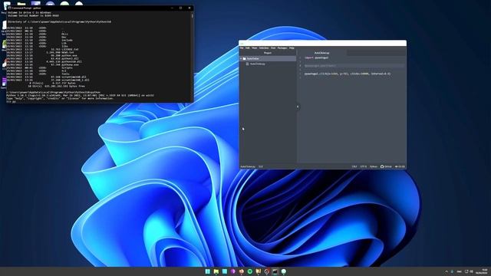This screenshot has width=491, height=276.
Task: Open the Edit menu in Atom
Action: 247,48
